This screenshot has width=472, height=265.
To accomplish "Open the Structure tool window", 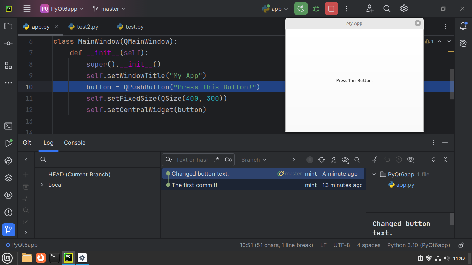I will pyautogui.click(x=9, y=66).
